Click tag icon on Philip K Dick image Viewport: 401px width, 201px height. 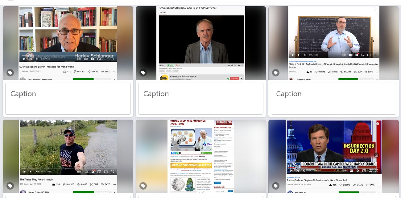pyautogui.click(x=275, y=73)
